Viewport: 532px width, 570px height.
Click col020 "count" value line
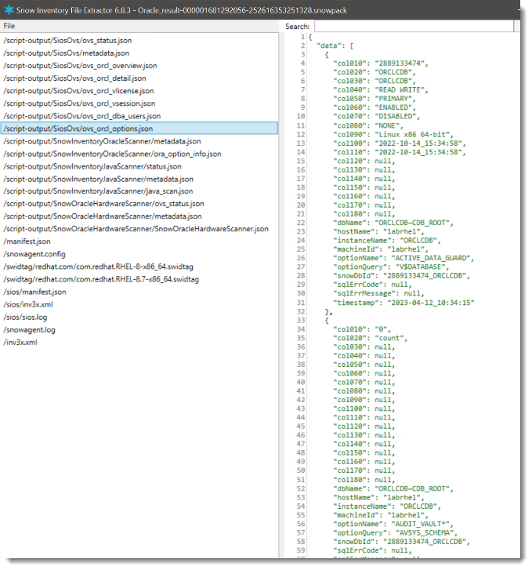[x=371, y=338]
